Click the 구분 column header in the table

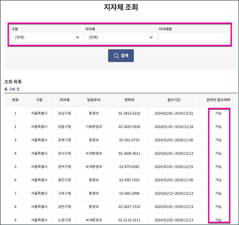click(x=39, y=100)
